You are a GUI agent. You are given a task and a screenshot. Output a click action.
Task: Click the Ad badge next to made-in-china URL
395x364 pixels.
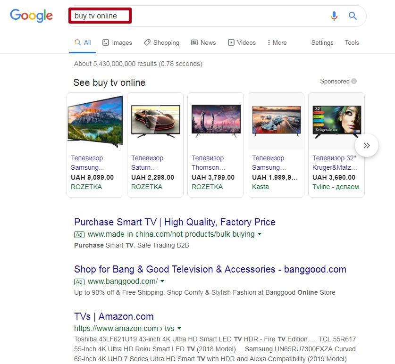(x=79, y=235)
